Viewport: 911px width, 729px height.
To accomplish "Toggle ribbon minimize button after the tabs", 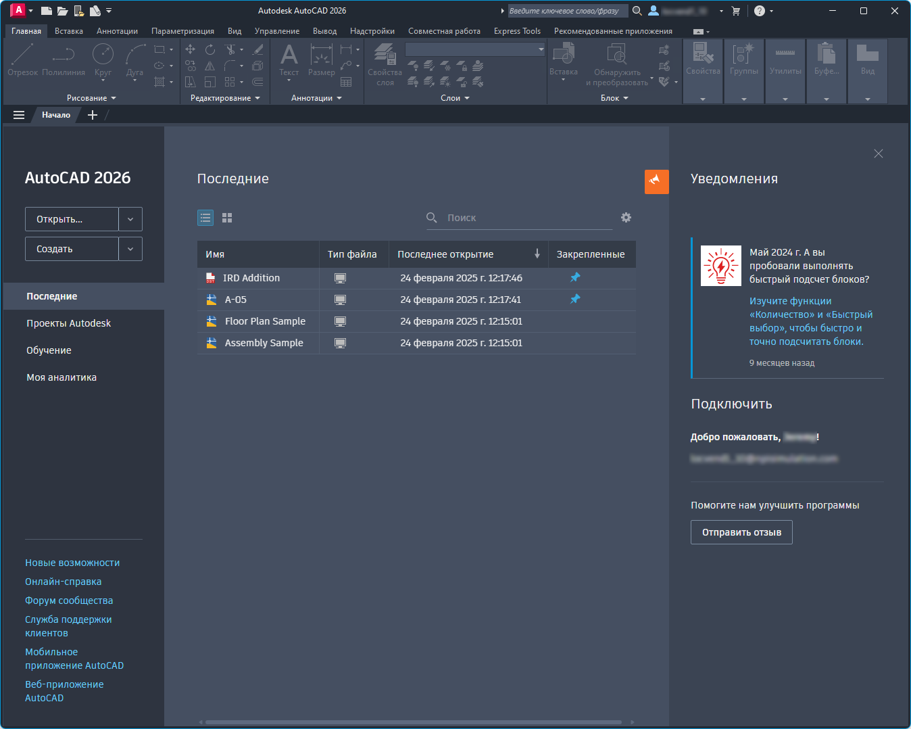I will (699, 32).
